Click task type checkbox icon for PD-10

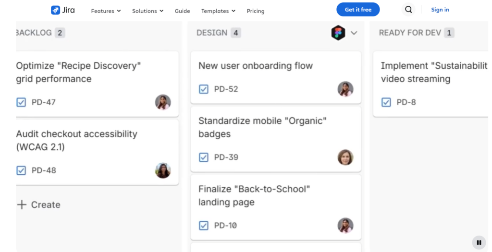(x=204, y=225)
